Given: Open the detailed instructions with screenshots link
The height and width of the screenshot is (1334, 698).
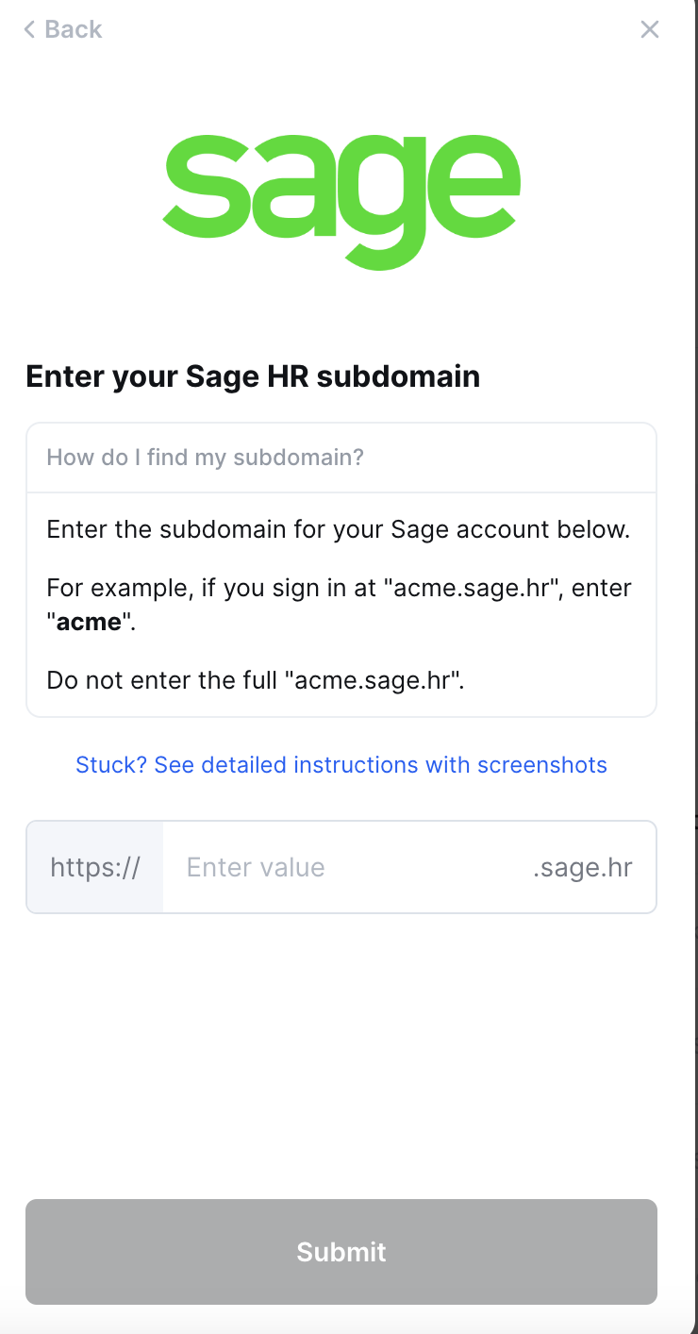Looking at the screenshot, I should click(341, 764).
